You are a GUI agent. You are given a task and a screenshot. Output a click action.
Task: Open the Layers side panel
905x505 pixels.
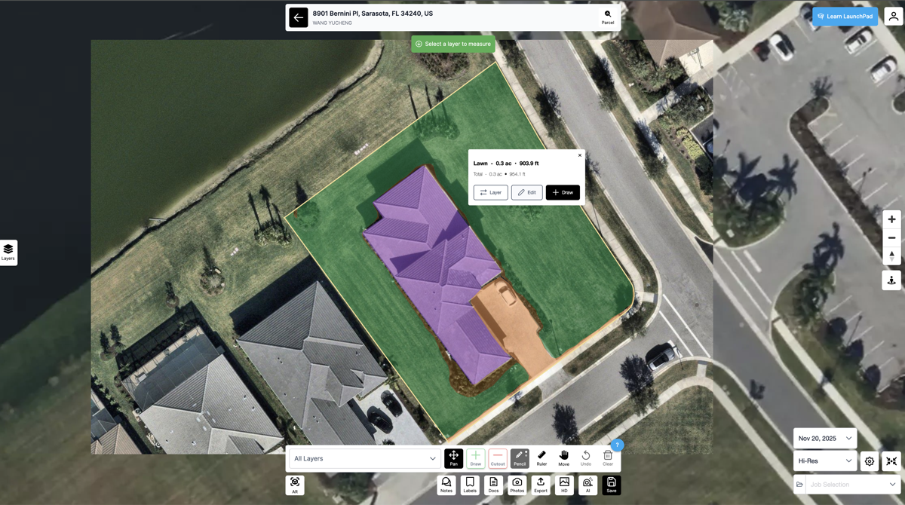[x=8, y=252]
